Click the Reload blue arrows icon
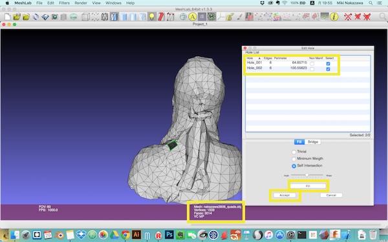The height and width of the screenshot is (242, 388). point(36,17)
